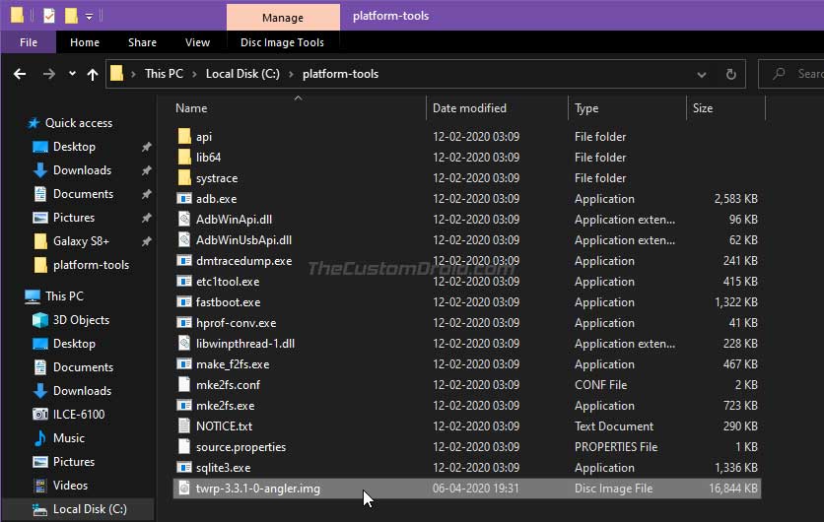Expand the address bar history dropdown
Screen dimensions: 824x522
pos(701,75)
